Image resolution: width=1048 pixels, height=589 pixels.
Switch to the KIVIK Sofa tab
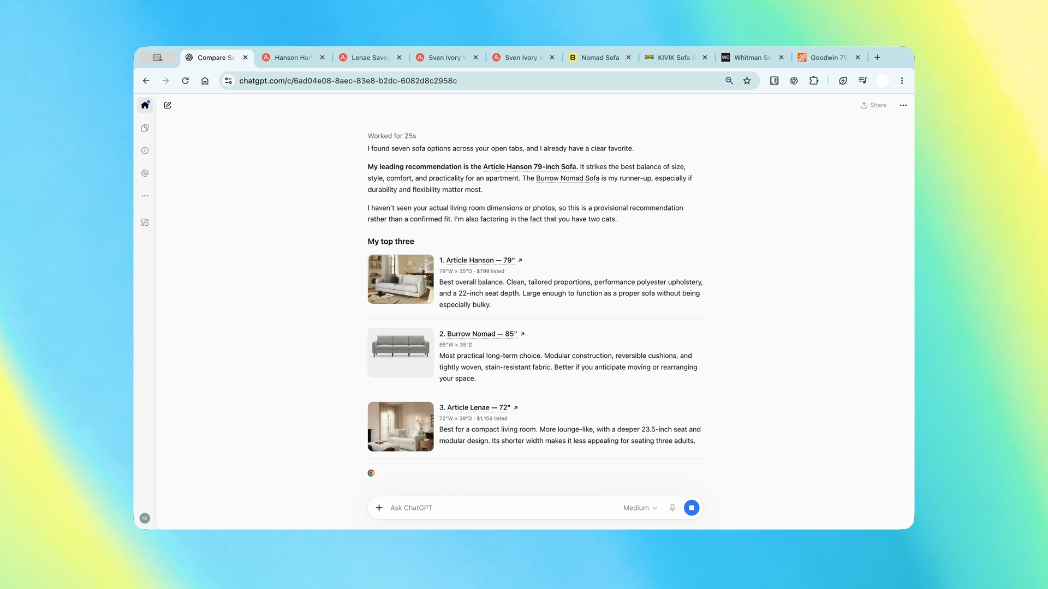676,57
